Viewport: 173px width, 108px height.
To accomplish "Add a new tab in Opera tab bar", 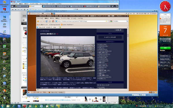I will tap(112, 6).
